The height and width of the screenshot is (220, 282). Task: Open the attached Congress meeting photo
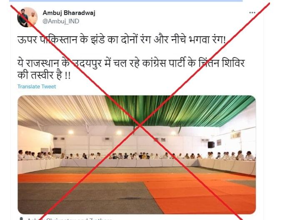click(x=137, y=155)
